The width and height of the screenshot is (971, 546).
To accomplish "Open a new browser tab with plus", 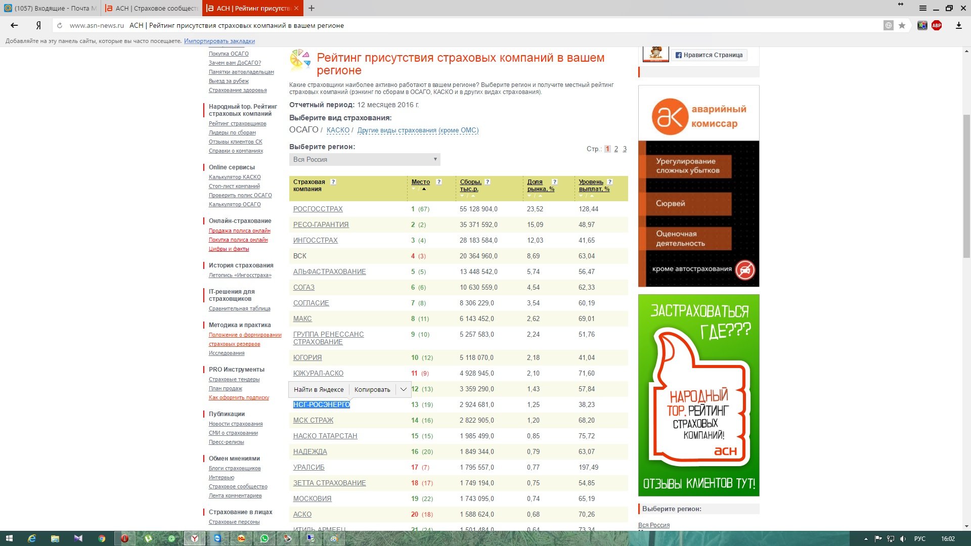I will point(312,8).
